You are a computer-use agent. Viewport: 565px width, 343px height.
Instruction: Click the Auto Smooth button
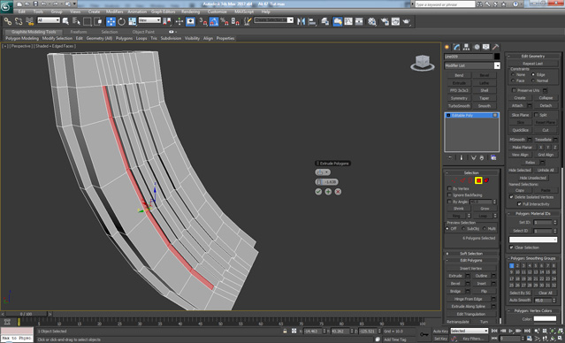click(x=520, y=300)
